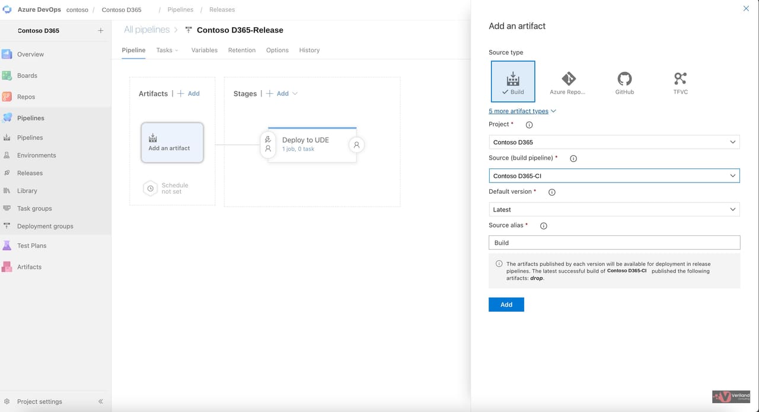The height and width of the screenshot is (412, 759).
Task: Expand 5 more artifact types
Action: pyautogui.click(x=522, y=111)
